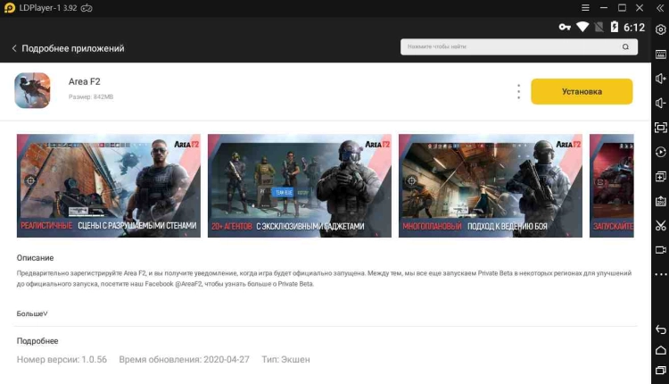Screen dimensions: 669x384
Task: Click the app search input field
Action: [524, 46]
